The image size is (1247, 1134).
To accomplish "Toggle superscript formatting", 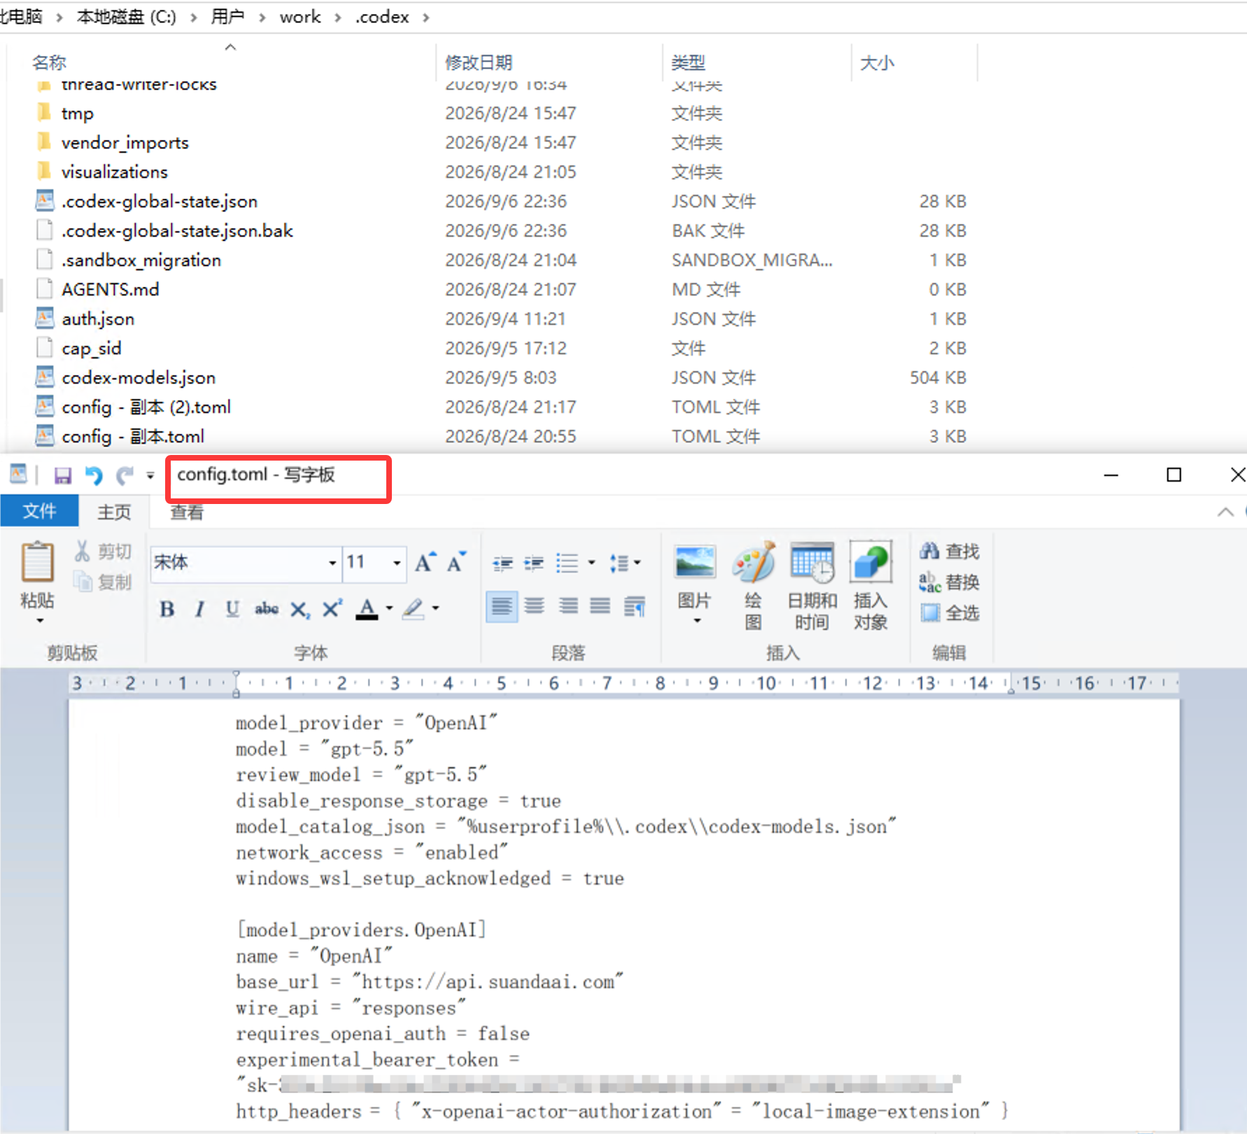I will 332,608.
